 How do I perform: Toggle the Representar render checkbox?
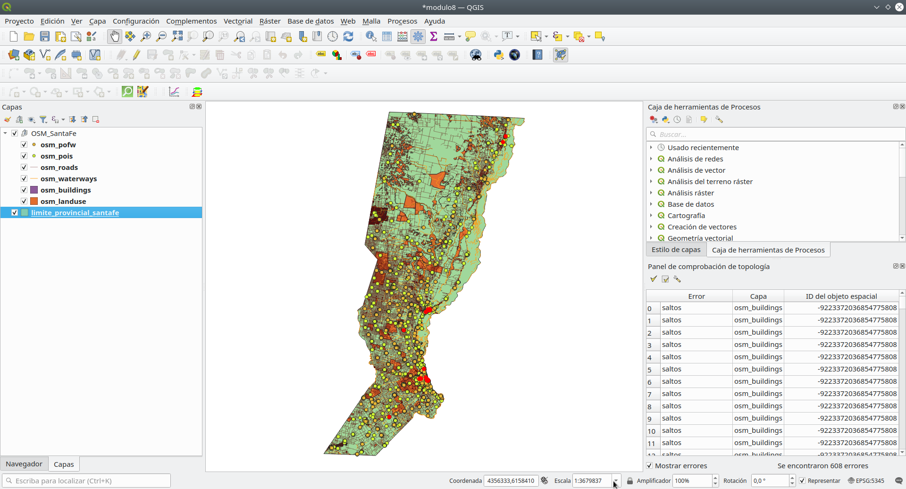click(802, 481)
